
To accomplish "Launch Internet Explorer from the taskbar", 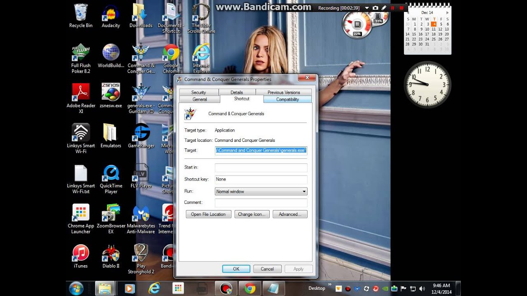I will [x=154, y=288].
